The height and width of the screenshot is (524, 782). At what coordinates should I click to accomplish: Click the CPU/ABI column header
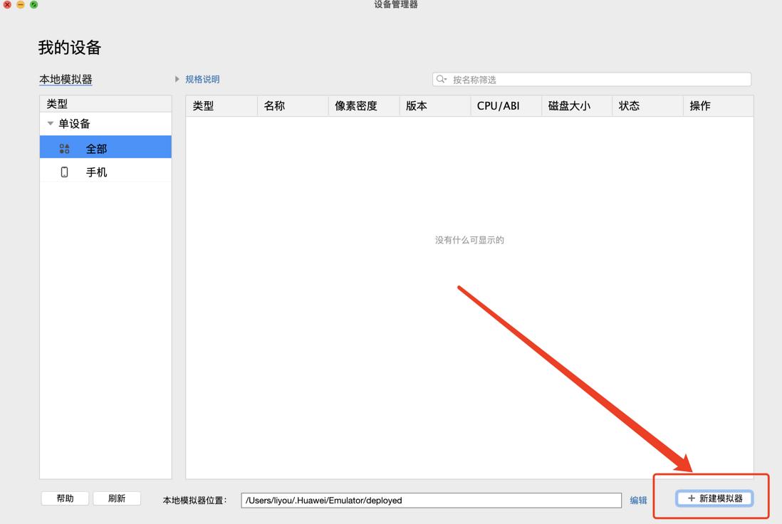[506, 105]
